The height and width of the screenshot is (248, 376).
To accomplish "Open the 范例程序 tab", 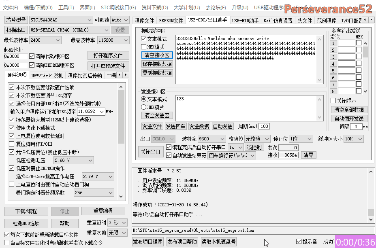I will pyautogui.click(x=327, y=21).
